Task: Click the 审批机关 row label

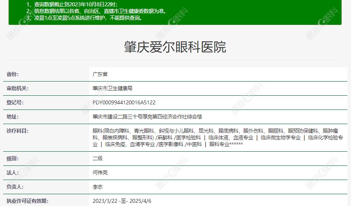Action: [18, 88]
